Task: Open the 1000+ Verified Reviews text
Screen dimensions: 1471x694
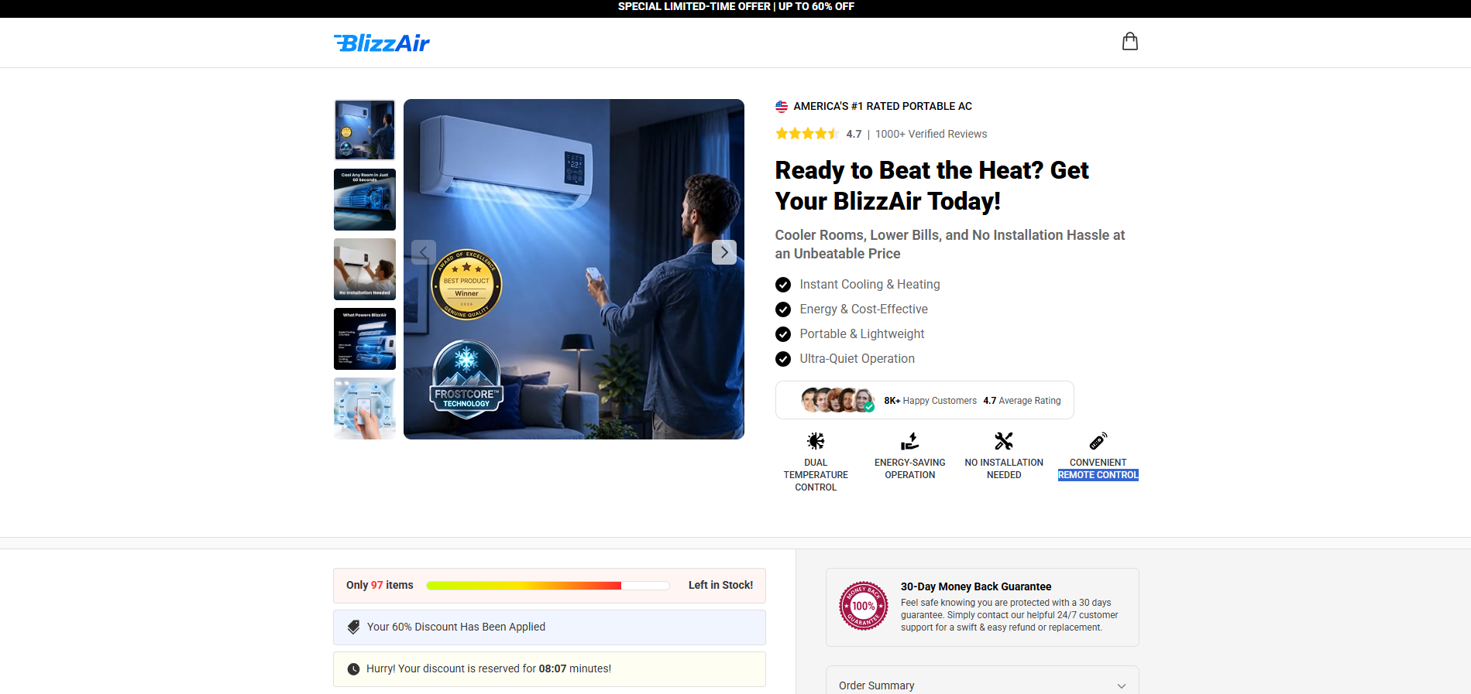Action: click(931, 134)
